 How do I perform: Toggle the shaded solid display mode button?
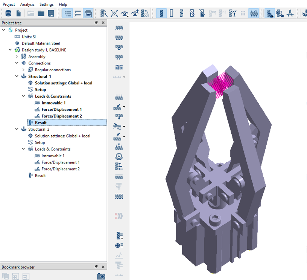pyautogui.click(x=161, y=14)
